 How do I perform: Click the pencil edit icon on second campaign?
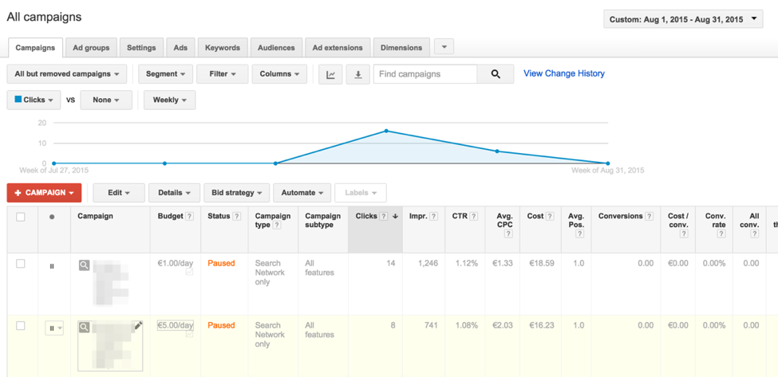point(138,325)
